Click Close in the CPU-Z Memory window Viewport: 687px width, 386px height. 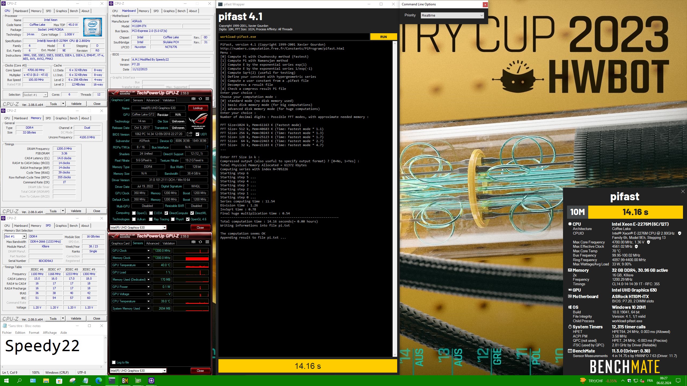click(97, 211)
